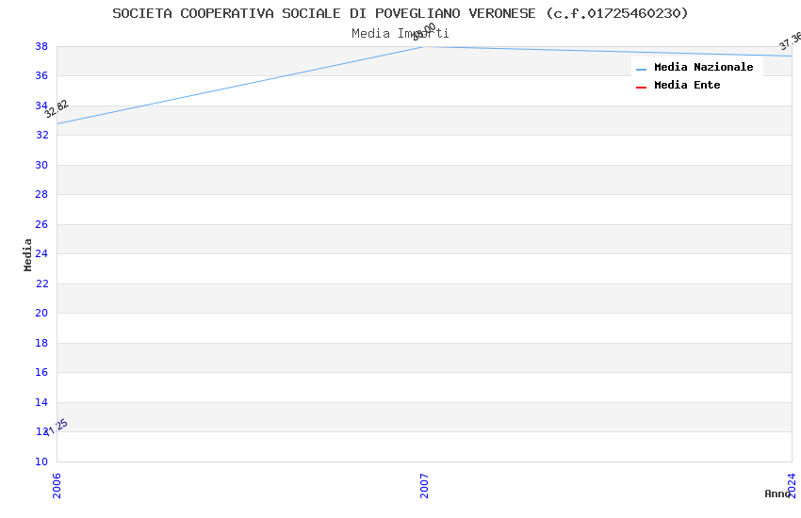This screenshot has width=801, height=518.
Task: Select the 2024 x-axis year label
Action: [x=792, y=485]
